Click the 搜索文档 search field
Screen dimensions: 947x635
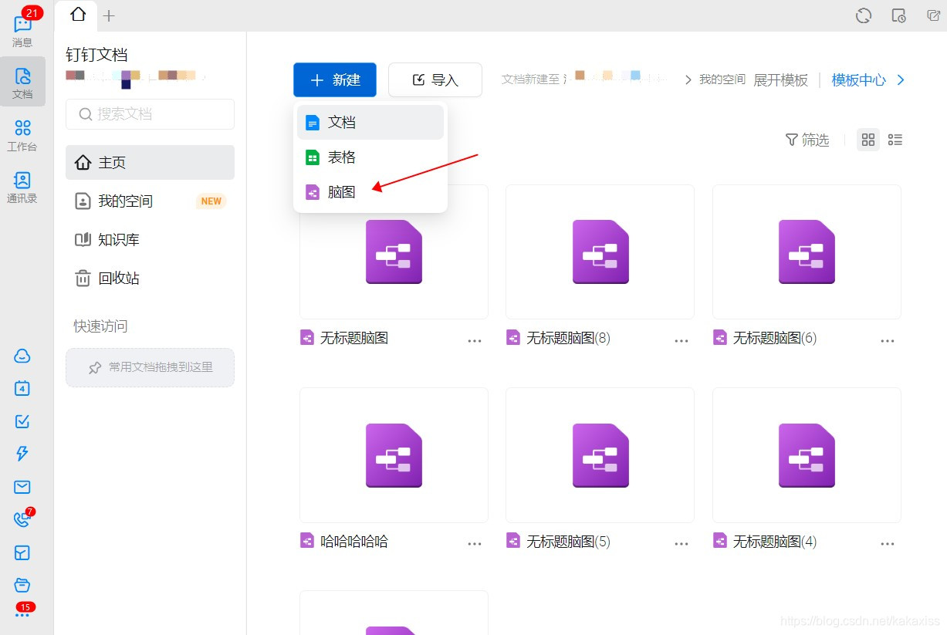[150, 114]
